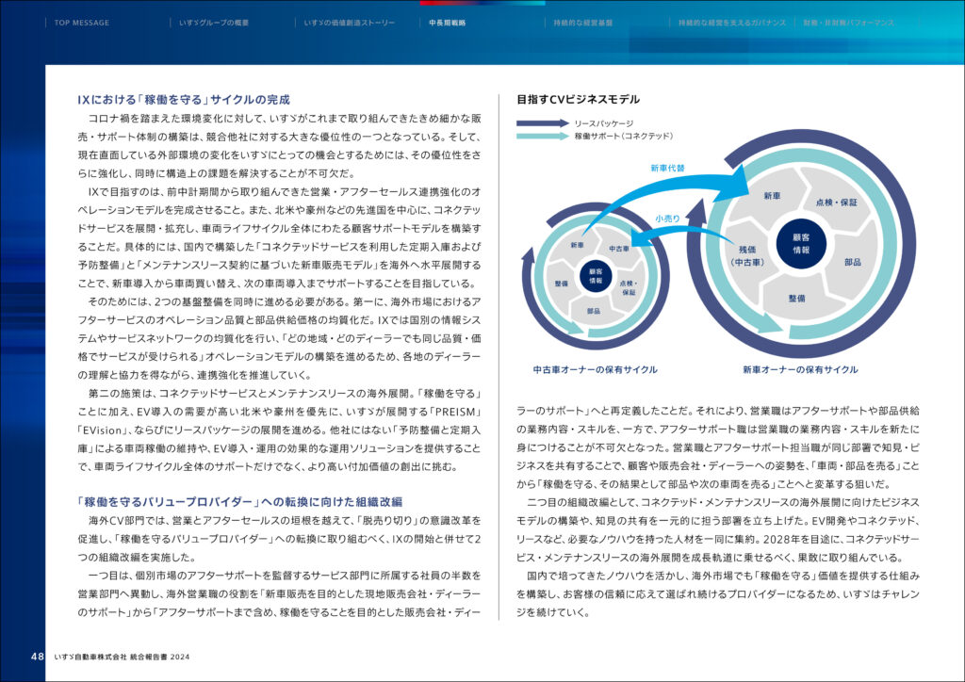Click 新車 segment in new-car owner cycle
Viewport: 965px width, 682px height.
point(772,196)
